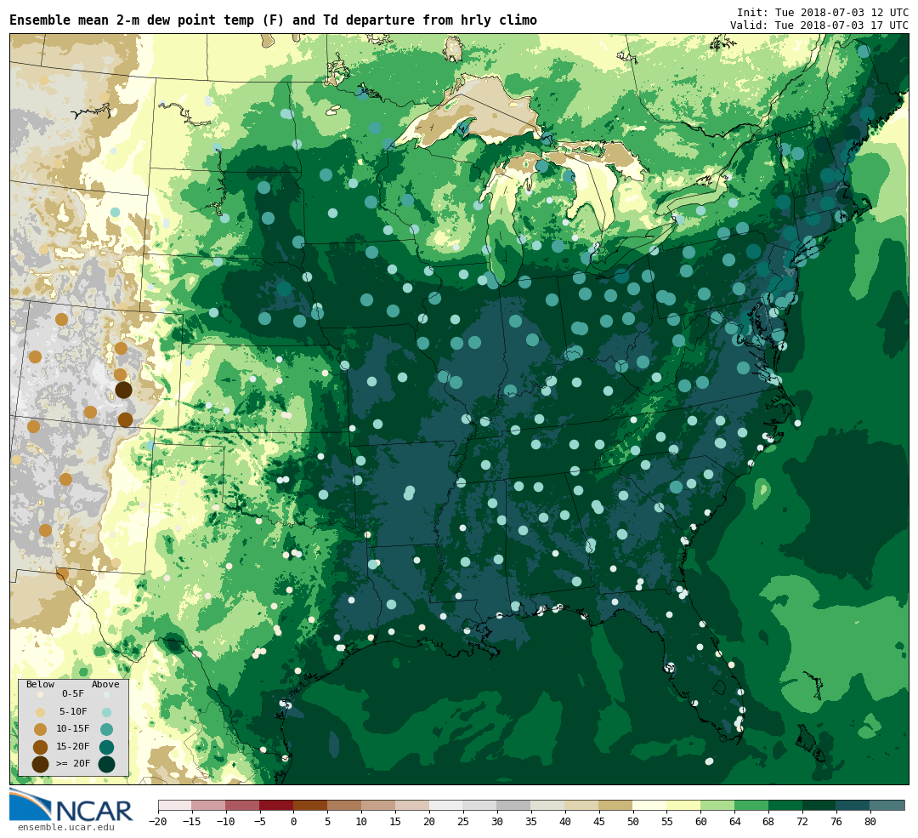
Task: Select the largest dark brown station dot on map
Action: 123,390
